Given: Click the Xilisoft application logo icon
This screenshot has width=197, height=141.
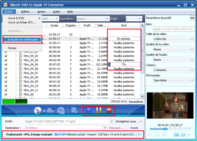Looking at the screenshot, I should (x=6, y=5).
